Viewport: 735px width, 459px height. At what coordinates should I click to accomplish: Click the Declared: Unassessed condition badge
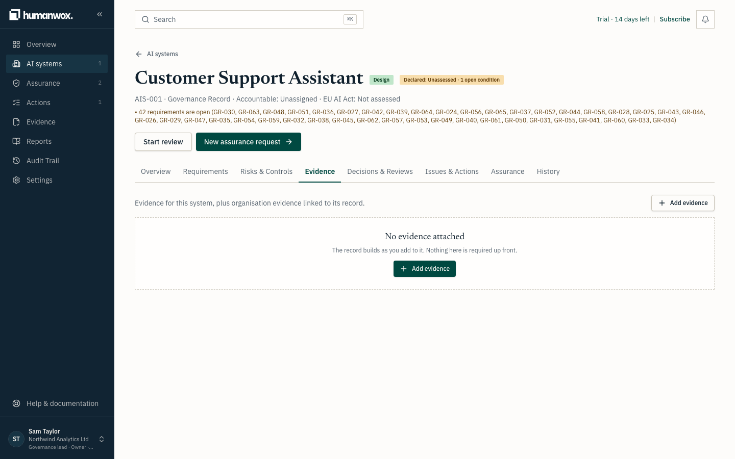452,80
